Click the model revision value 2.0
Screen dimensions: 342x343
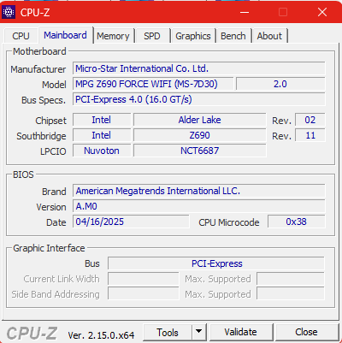tap(280, 84)
